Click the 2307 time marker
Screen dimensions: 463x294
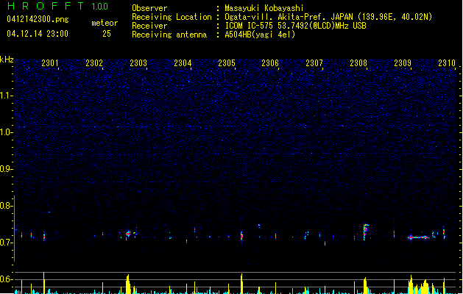pyautogui.click(x=314, y=63)
